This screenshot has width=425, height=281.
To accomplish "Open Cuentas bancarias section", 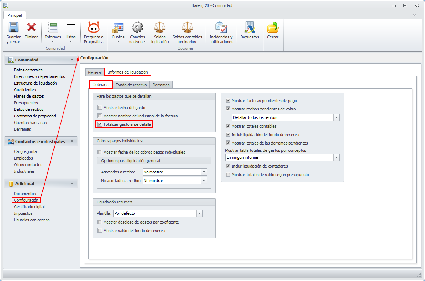I will click(30, 123).
